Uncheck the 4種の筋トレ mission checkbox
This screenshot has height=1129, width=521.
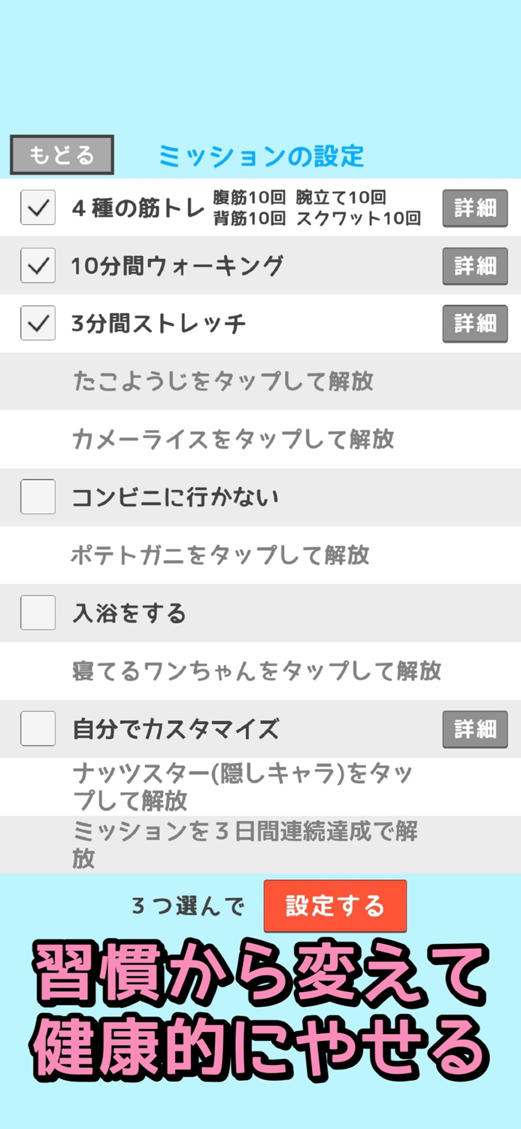click(x=38, y=208)
